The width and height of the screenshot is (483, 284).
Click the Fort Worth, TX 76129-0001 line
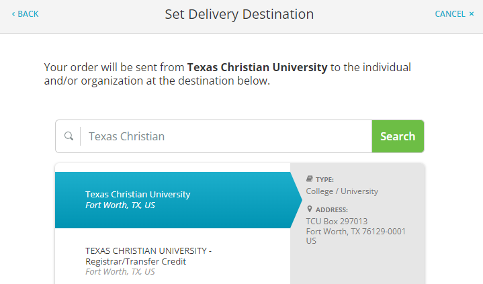tap(356, 232)
